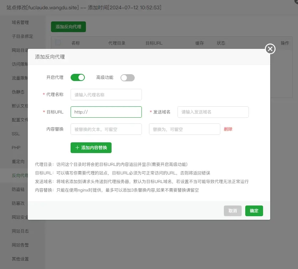Click the 替换为 input field

184,129
